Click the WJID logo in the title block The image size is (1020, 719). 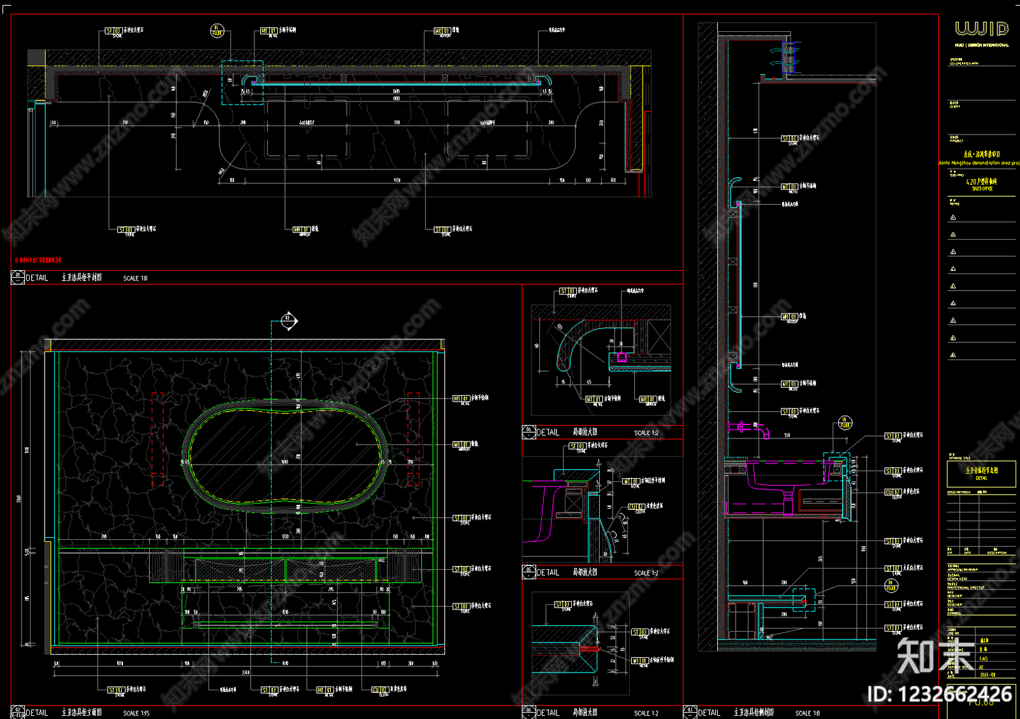982,29
